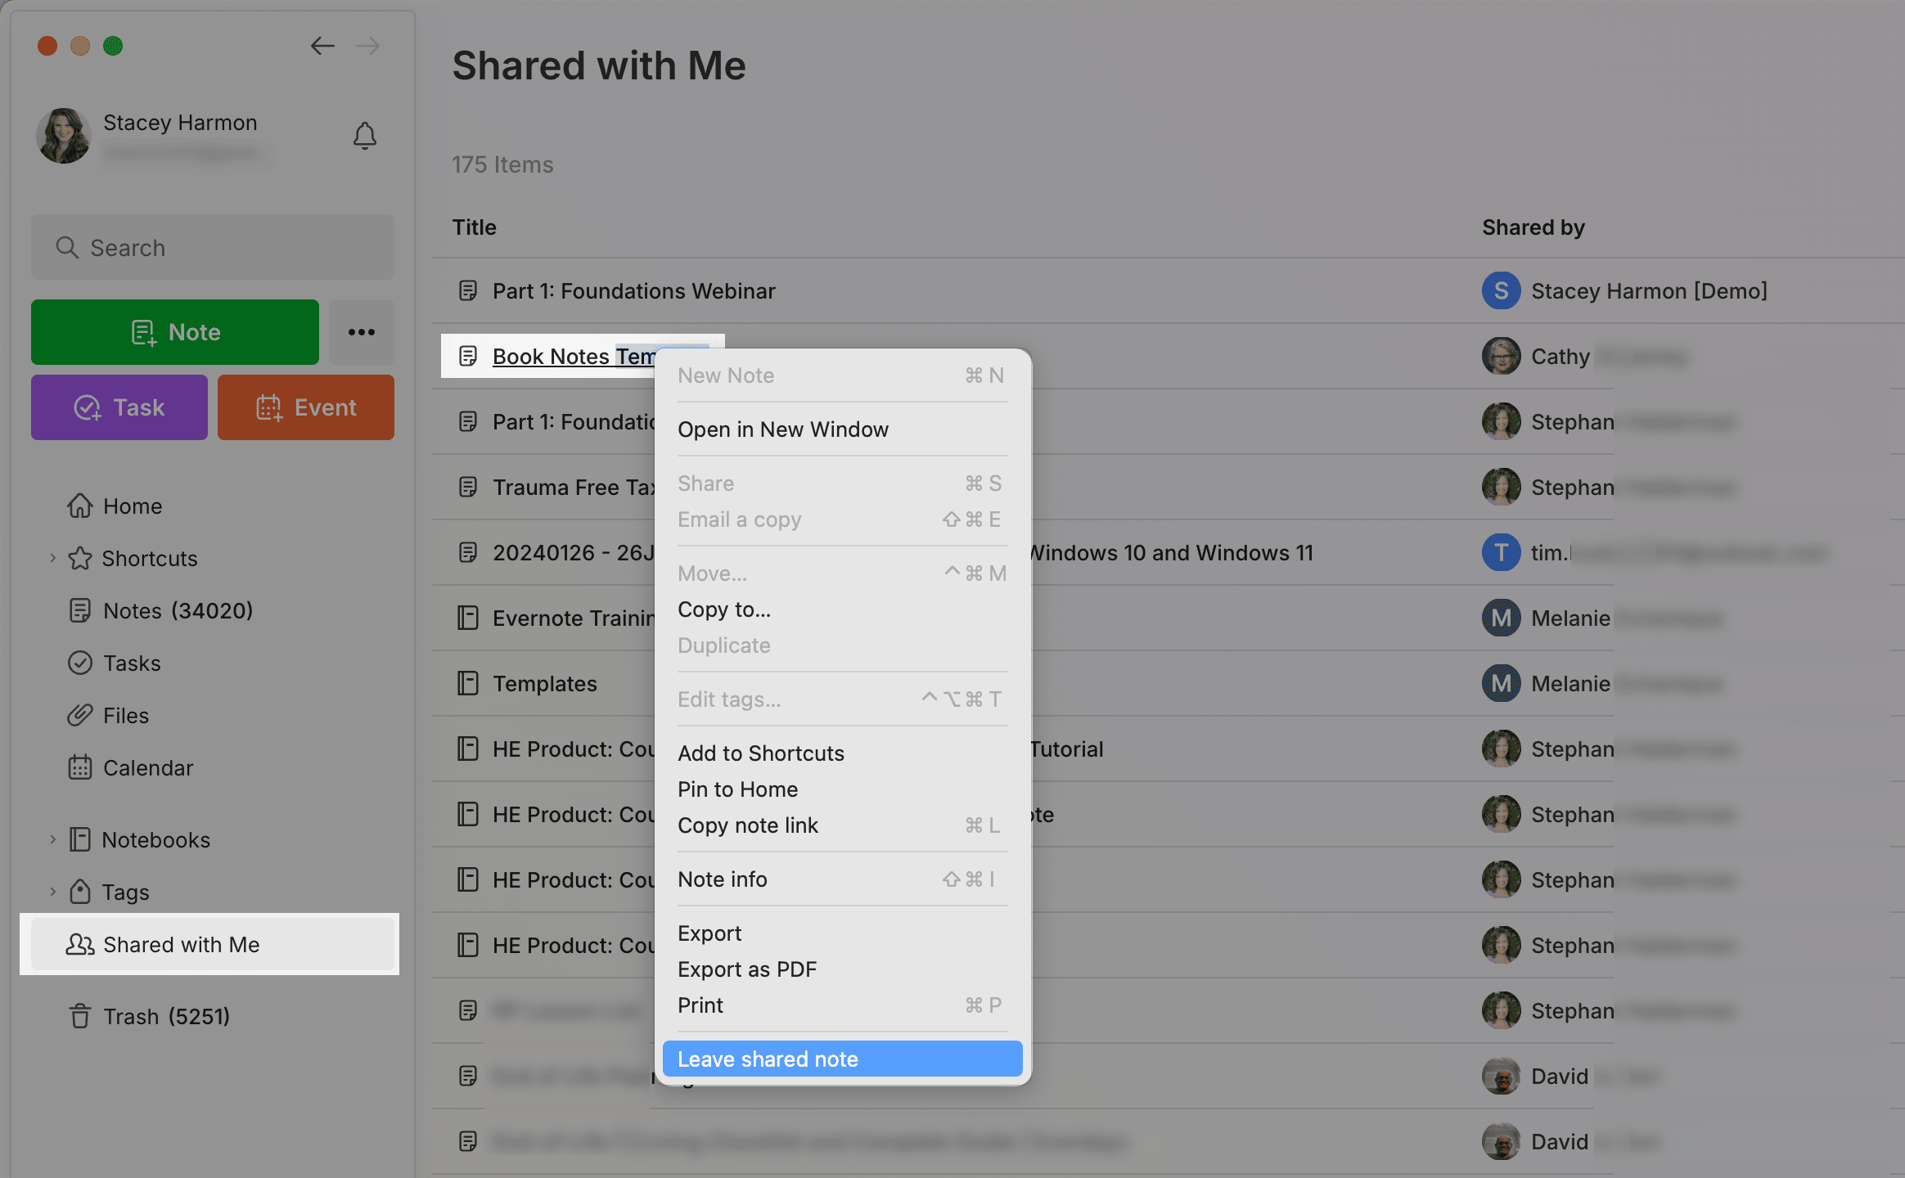Click the notifications bell icon
The width and height of the screenshot is (1905, 1178).
(365, 136)
